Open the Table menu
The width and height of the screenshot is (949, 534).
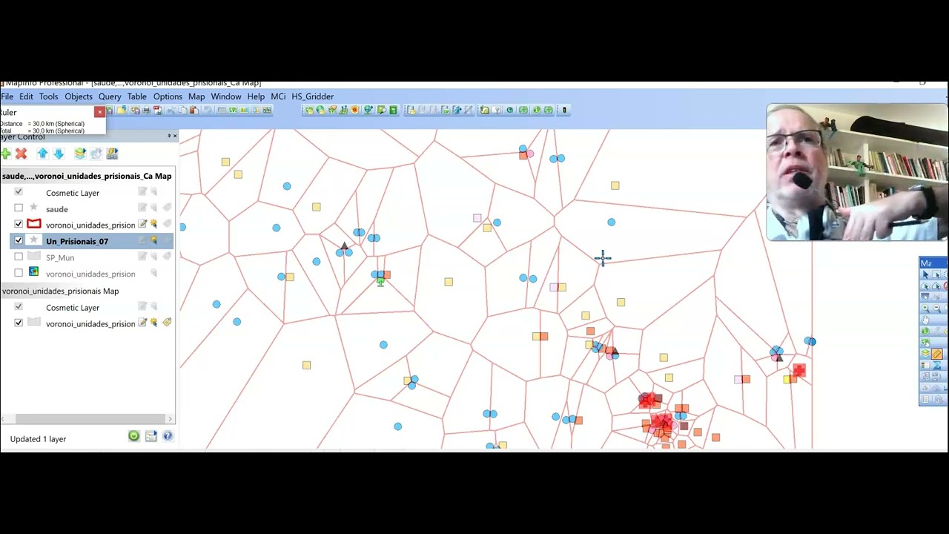click(x=136, y=96)
